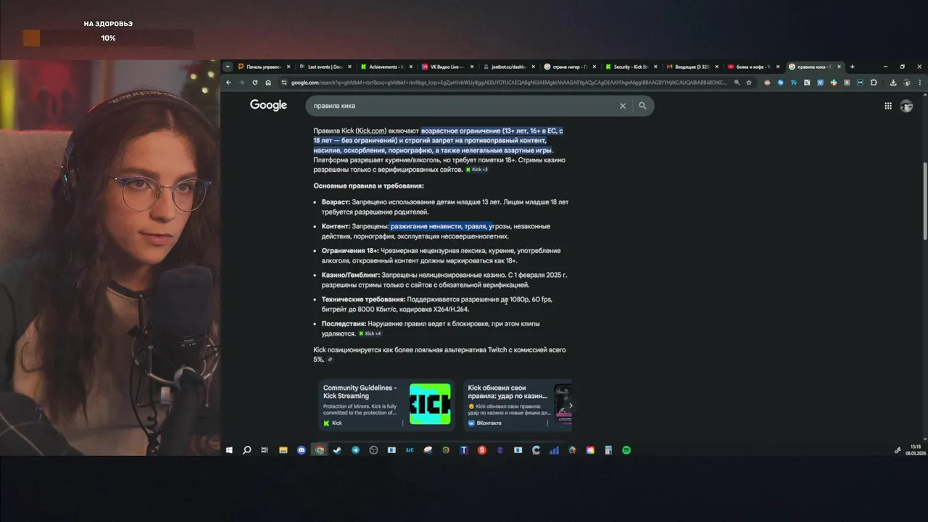Image resolution: width=928 pixels, height=522 pixels.
Task: Click the Google logo
Action: tap(268, 105)
